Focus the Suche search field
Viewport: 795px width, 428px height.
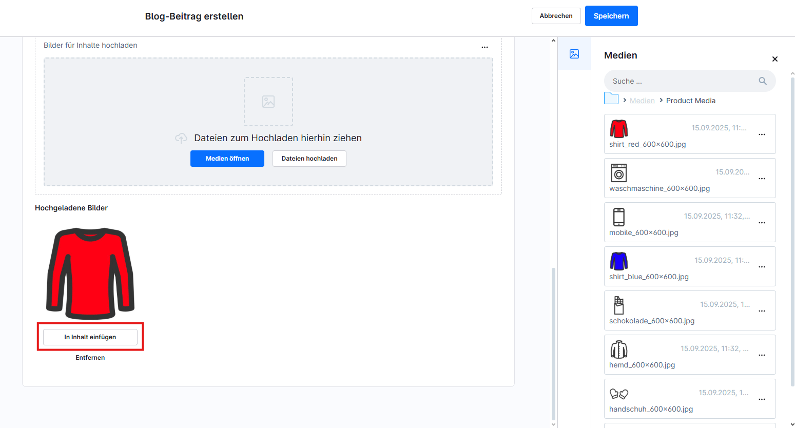tap(680, 81)
